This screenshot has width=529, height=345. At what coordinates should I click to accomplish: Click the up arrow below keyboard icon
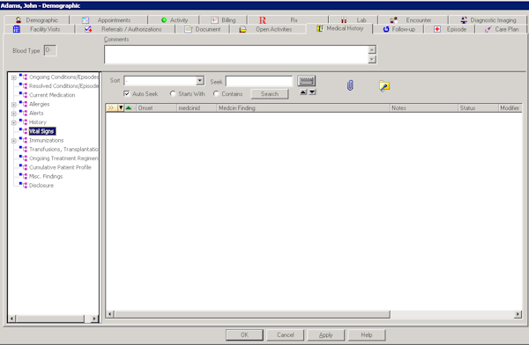303,92
